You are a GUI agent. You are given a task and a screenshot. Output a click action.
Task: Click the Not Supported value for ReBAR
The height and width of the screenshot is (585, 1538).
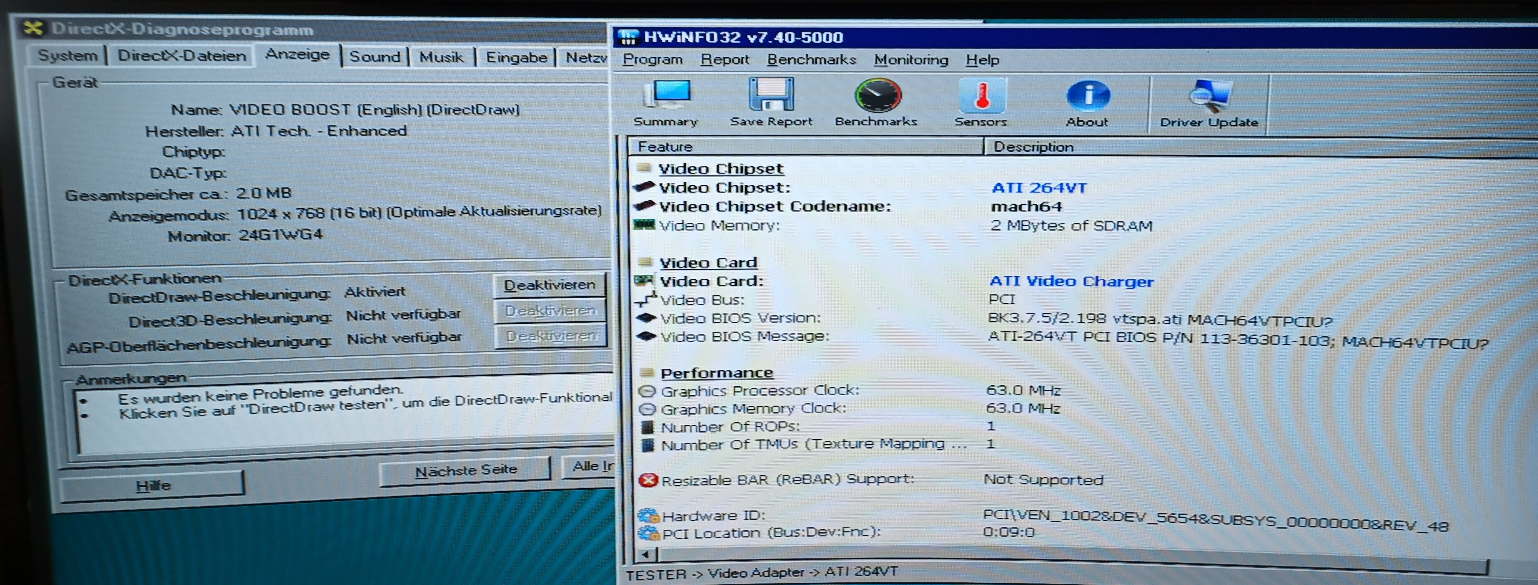(x=1043, y=479)
